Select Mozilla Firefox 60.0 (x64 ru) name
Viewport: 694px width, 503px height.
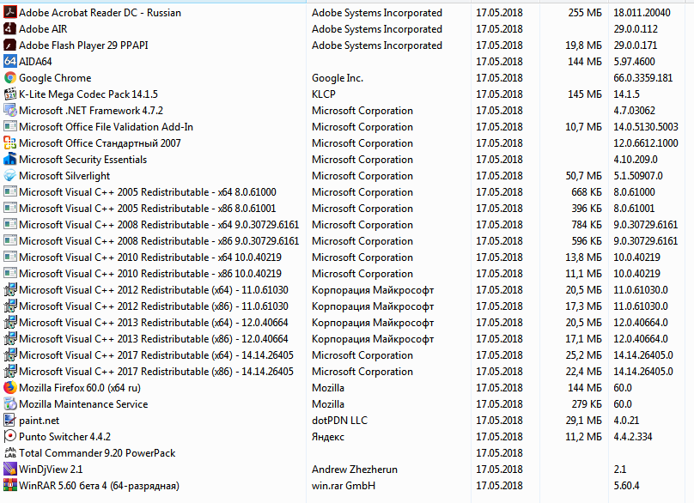click(80, 387)
